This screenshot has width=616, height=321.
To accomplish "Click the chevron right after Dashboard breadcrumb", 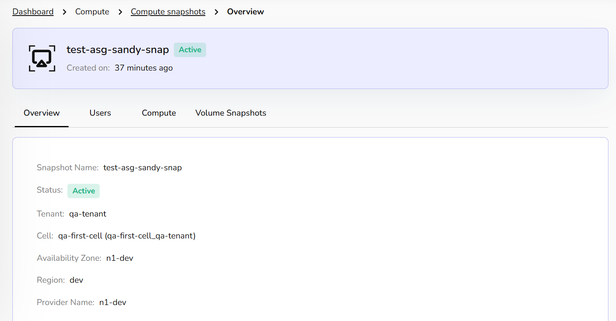I will (x=65, y=12).
